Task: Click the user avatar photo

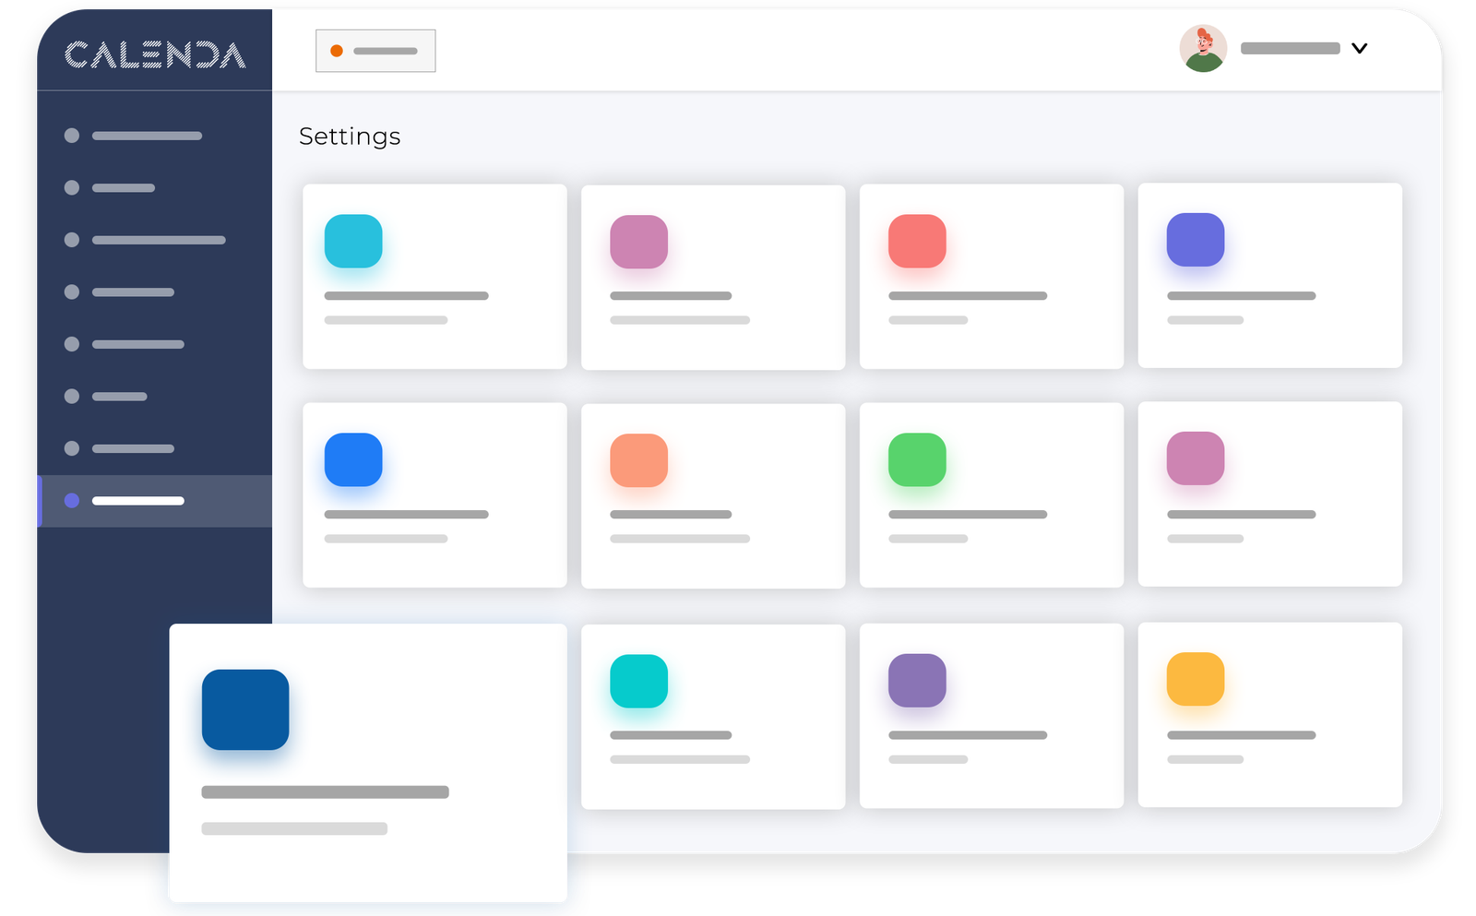Action: [x=1205, y=48]
